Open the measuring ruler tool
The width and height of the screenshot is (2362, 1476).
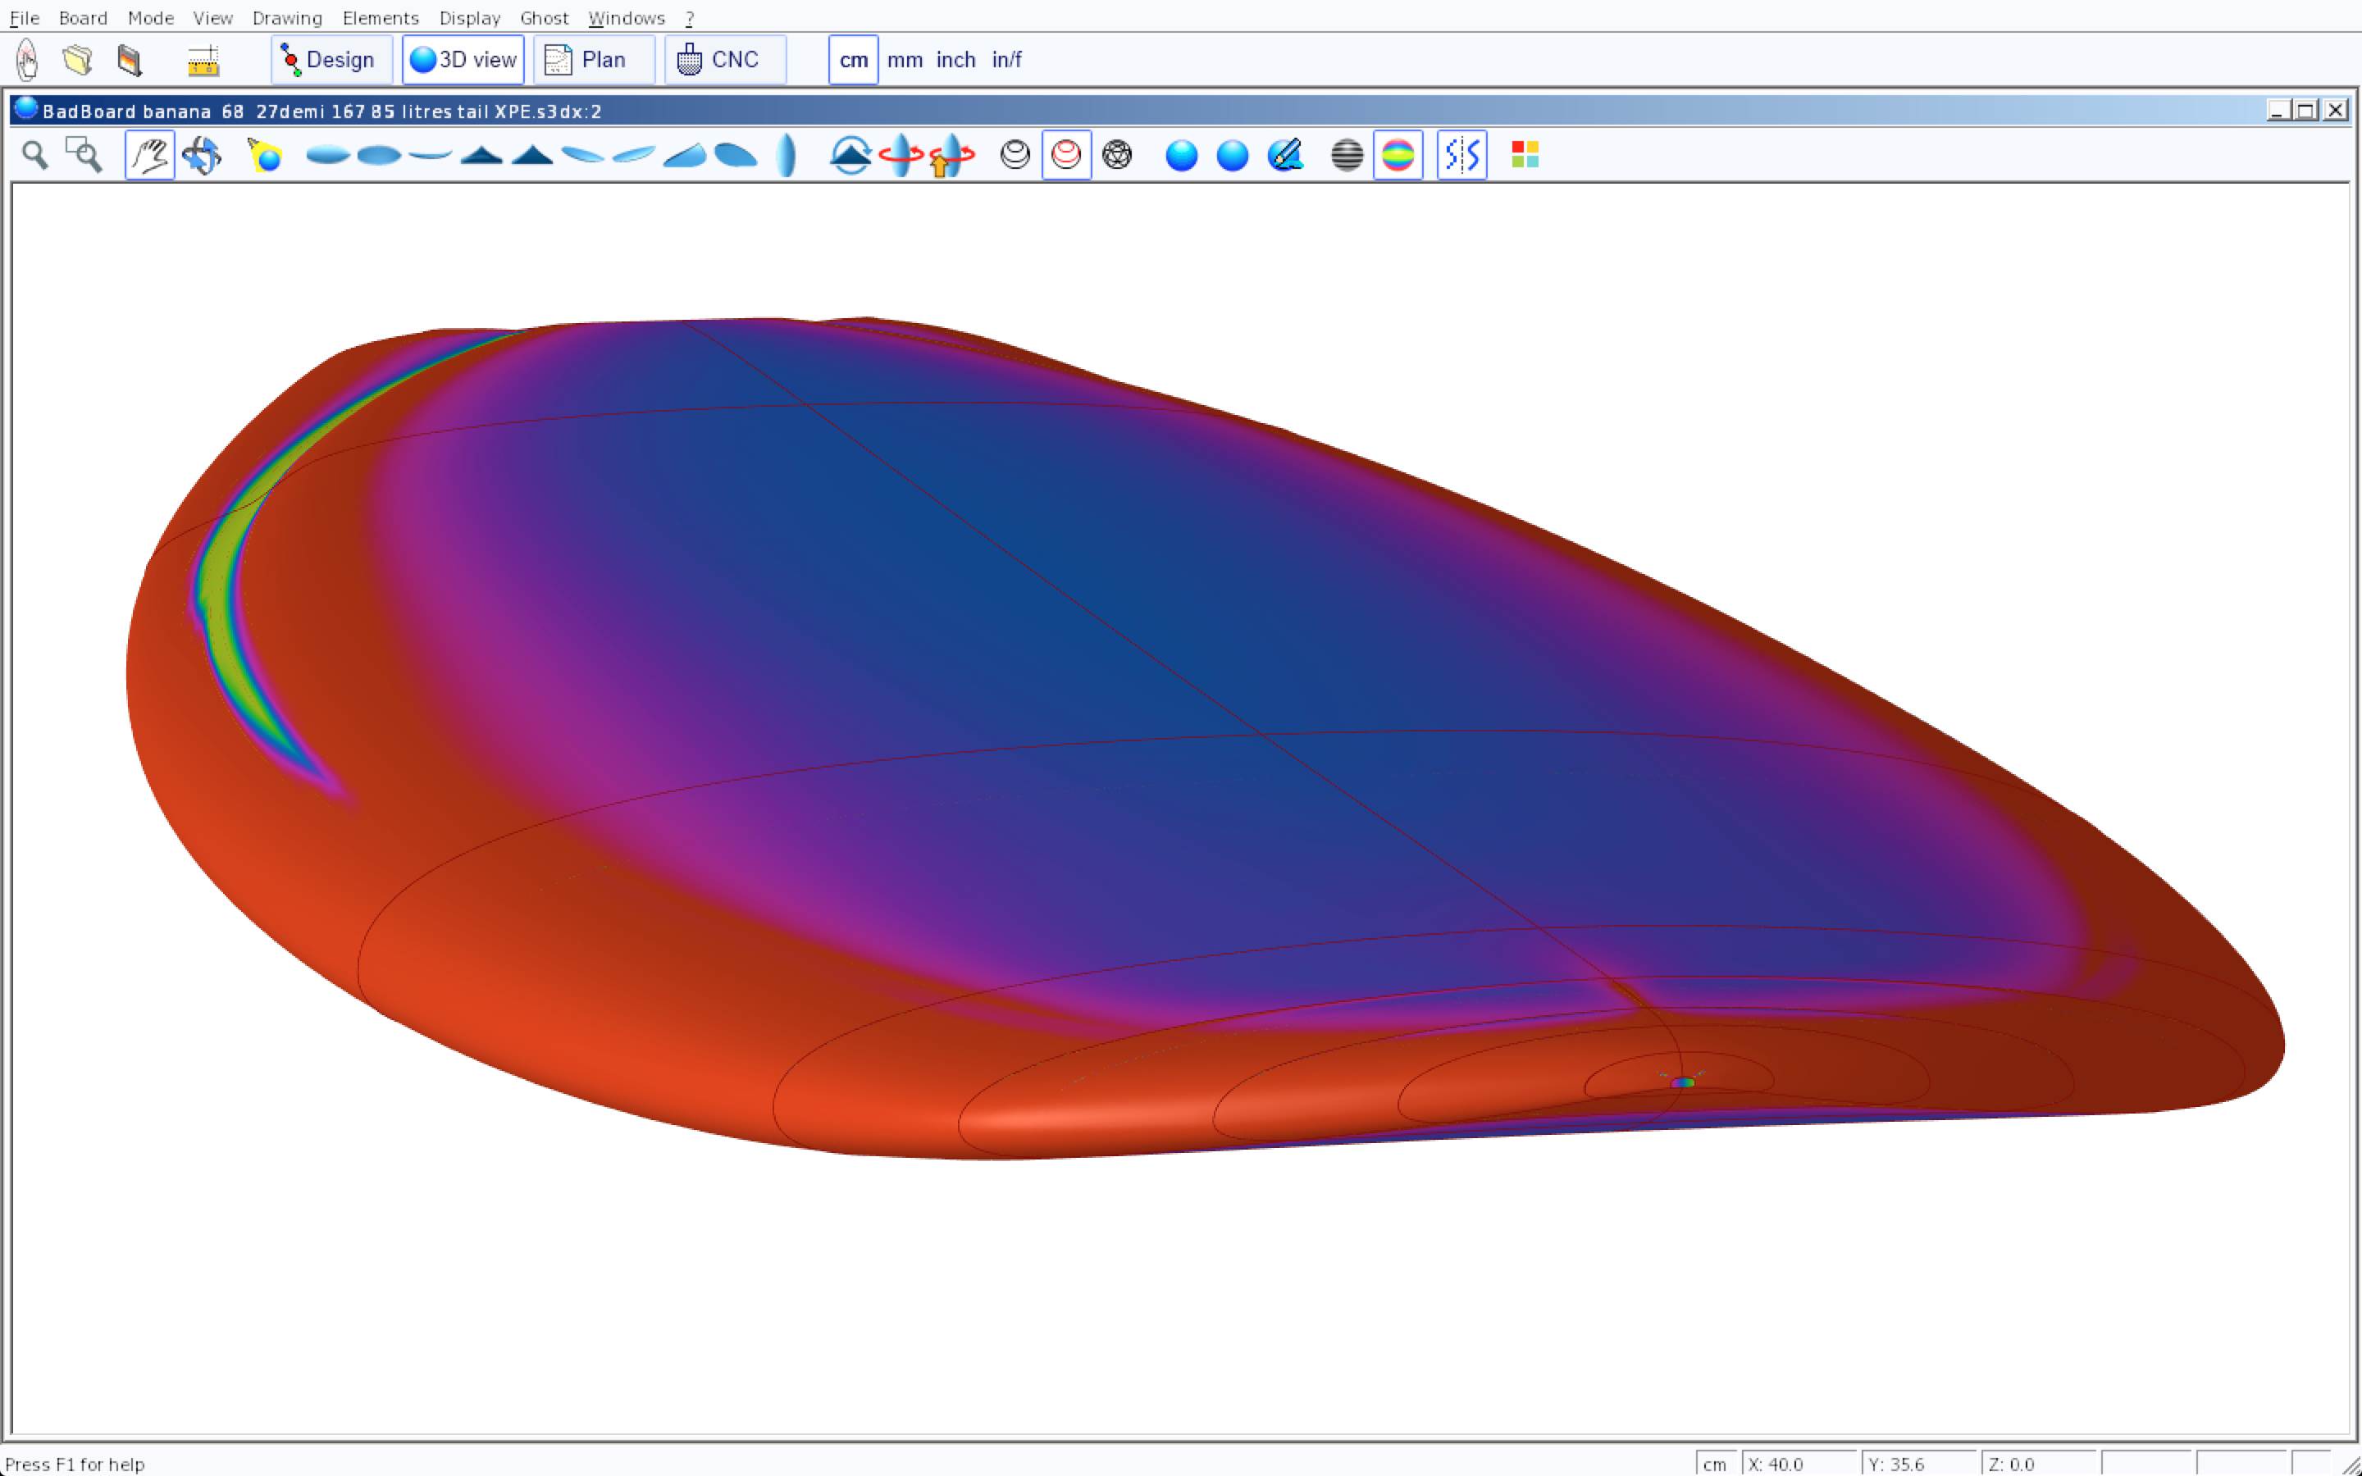click(203, 61)
